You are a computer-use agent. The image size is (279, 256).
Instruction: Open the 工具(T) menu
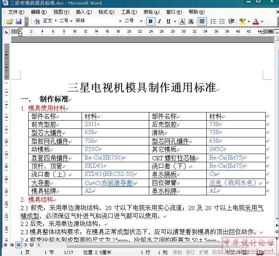129,12
